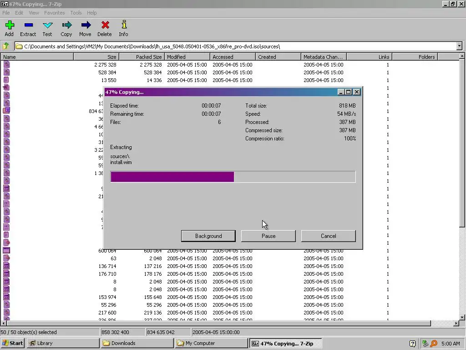Click the Copy arrow toolbar icon

coord(66,25)
